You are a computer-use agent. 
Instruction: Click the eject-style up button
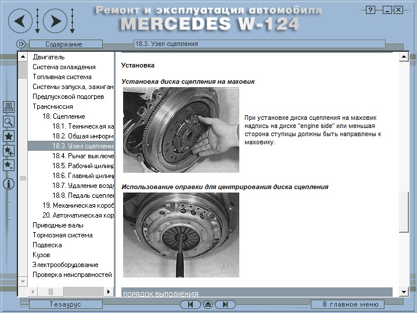pos(208,304)
